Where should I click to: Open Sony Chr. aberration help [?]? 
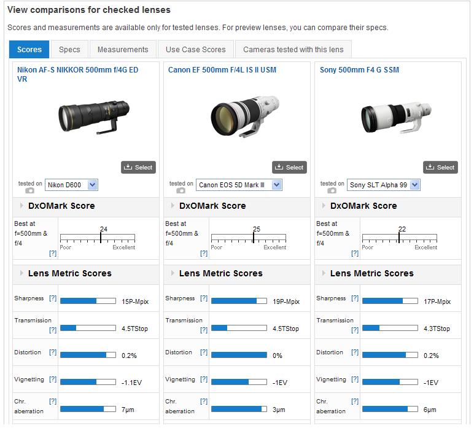coord(355,401)
